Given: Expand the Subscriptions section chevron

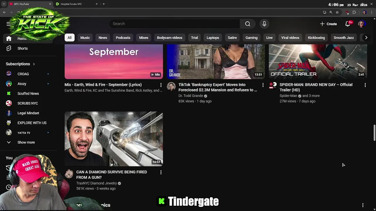Looking at the screenshot, I should coord(34,64).
